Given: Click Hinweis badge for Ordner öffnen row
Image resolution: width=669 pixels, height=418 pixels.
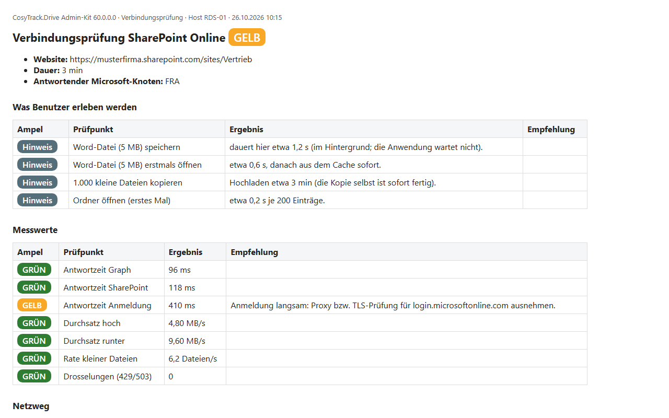Looking at the screenshot, I should tap(37, 200).
